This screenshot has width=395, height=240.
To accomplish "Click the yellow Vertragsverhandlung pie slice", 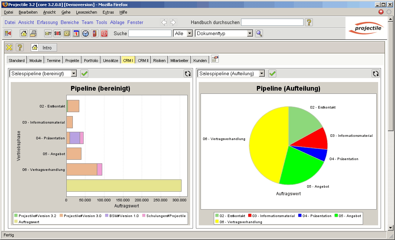I will point(267,143).
